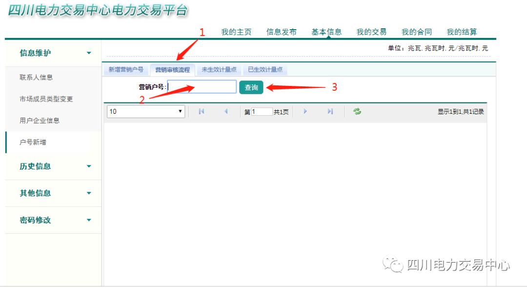Jump to the last page using pagination
The image size is (527, 288).
pos(330,112)
